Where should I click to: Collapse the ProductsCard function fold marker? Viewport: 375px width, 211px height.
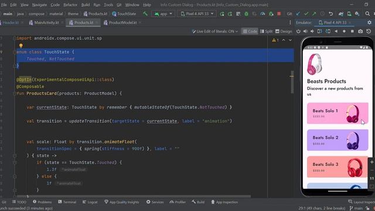pyautogui.click(x=15, y=93)
